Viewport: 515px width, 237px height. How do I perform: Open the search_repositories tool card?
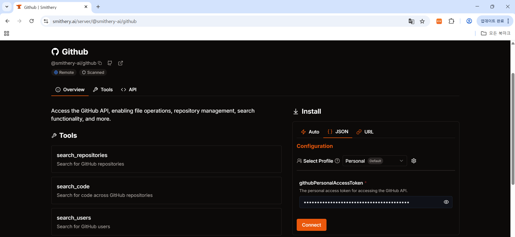coord(166,159)
